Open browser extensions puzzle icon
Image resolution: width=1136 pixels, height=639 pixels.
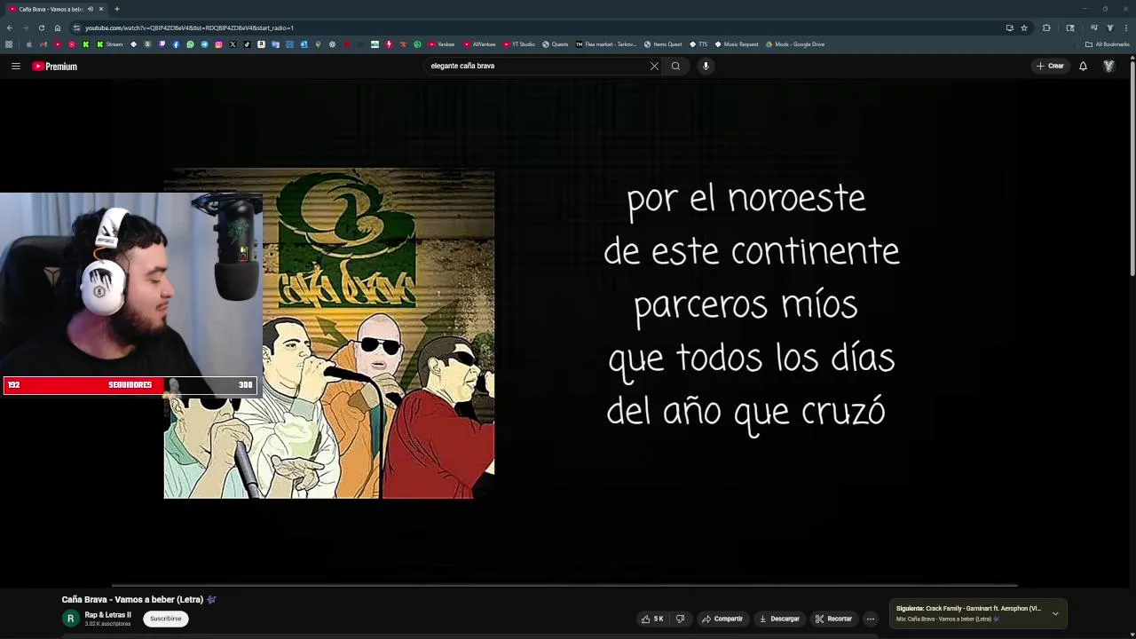[x=1046, y=28]
